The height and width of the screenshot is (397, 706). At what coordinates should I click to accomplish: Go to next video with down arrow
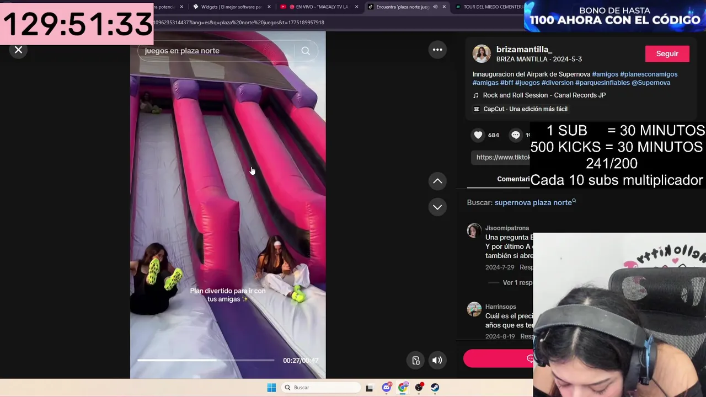[x=437, y=207]
